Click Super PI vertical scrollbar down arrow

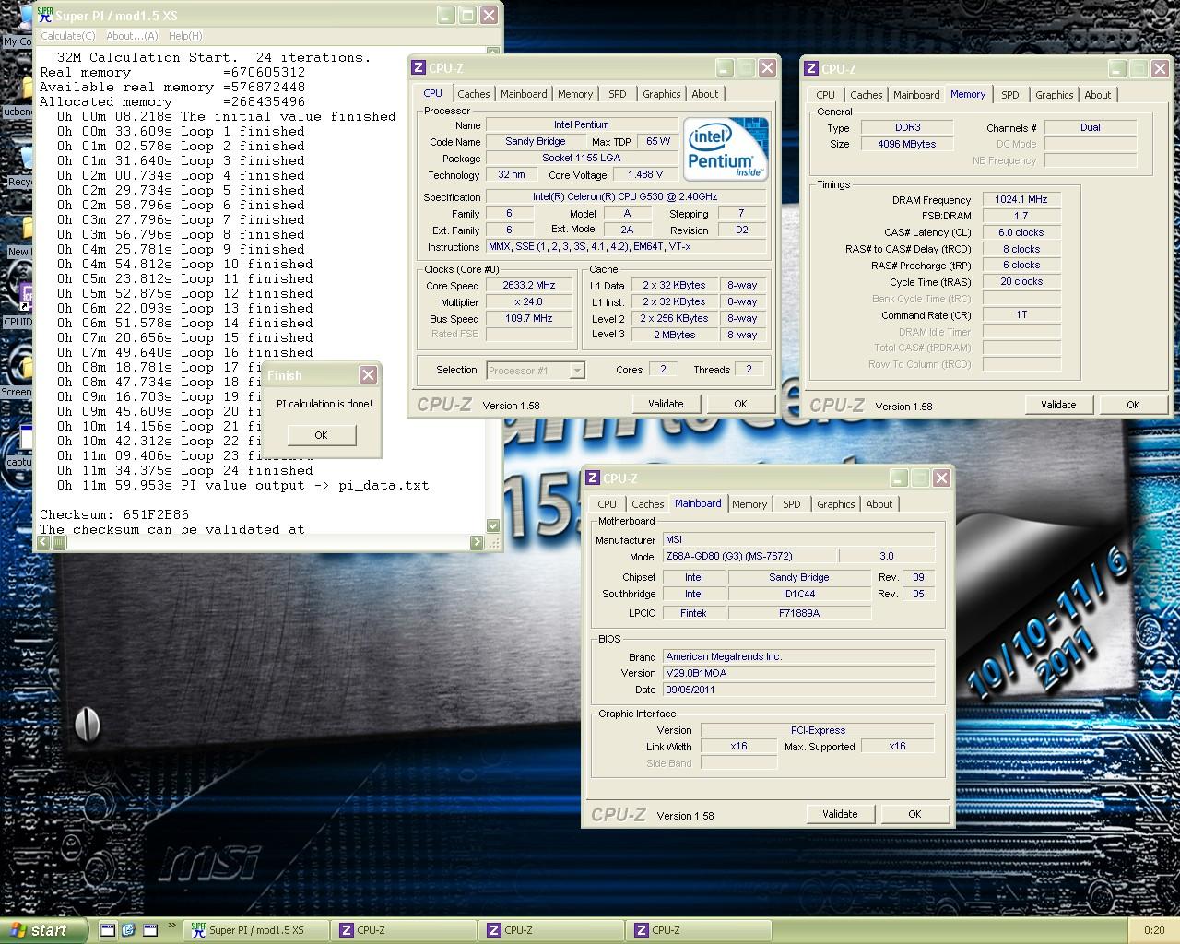(492, 526)
